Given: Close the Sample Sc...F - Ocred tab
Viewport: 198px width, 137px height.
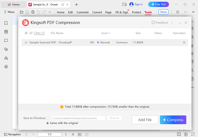Looking at the screenshot, I should tap(67, 5).
